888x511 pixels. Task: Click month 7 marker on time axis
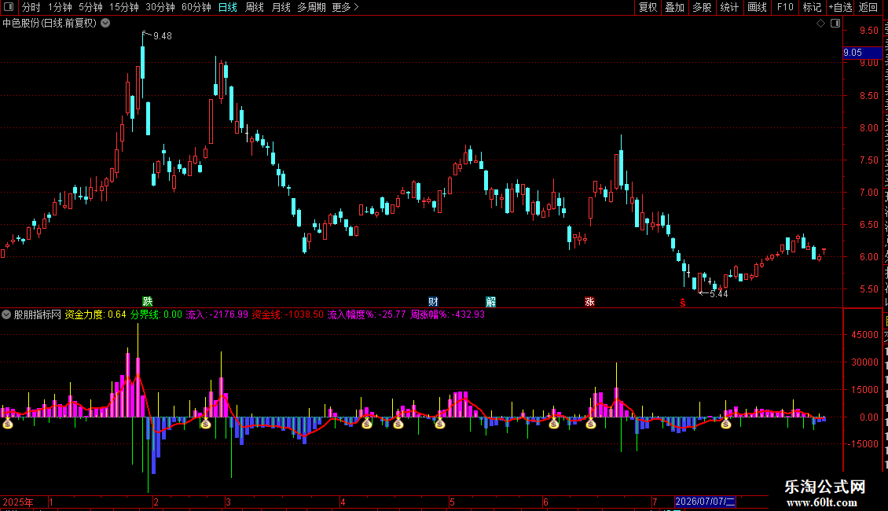click(x=655, y=502)
